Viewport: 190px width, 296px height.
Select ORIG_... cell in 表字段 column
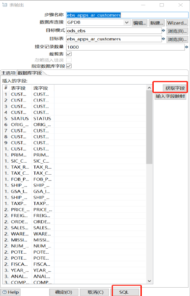point(20,125)
